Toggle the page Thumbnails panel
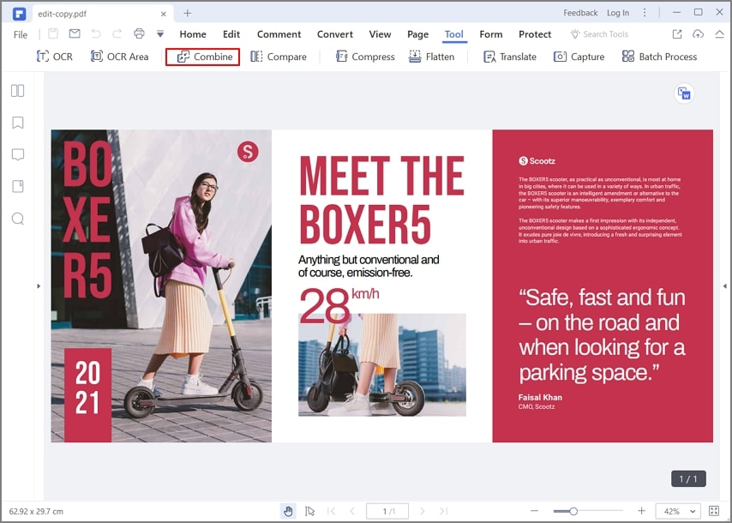This screenshot has width=732, height=523. (x=18, y=90)
